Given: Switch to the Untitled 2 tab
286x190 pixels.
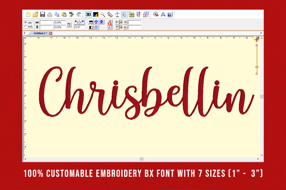Looking at the screenshot, I should (40, 33).
